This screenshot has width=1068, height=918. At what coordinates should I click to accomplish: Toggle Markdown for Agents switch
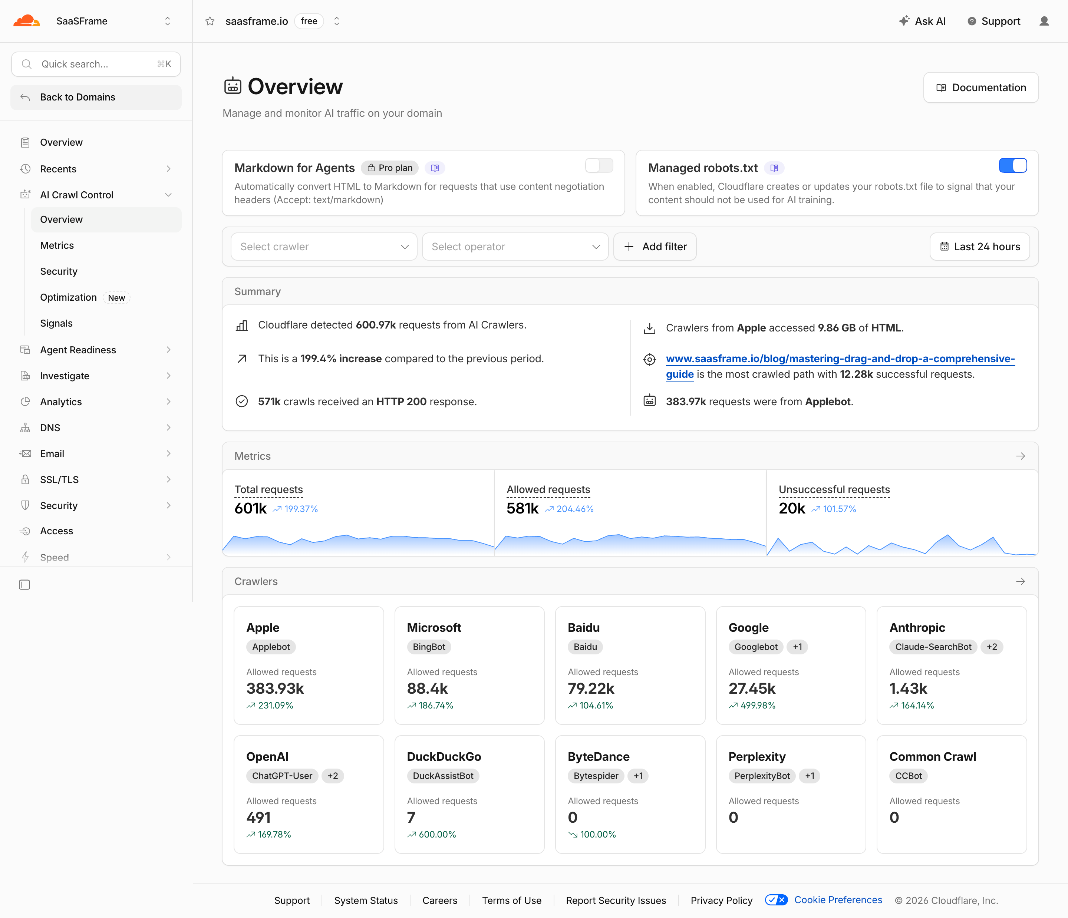pos(599,165)
